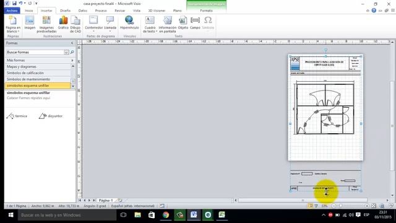Open the Vista ribbon tab
This screenshot has width=396, height=223.
137,11
